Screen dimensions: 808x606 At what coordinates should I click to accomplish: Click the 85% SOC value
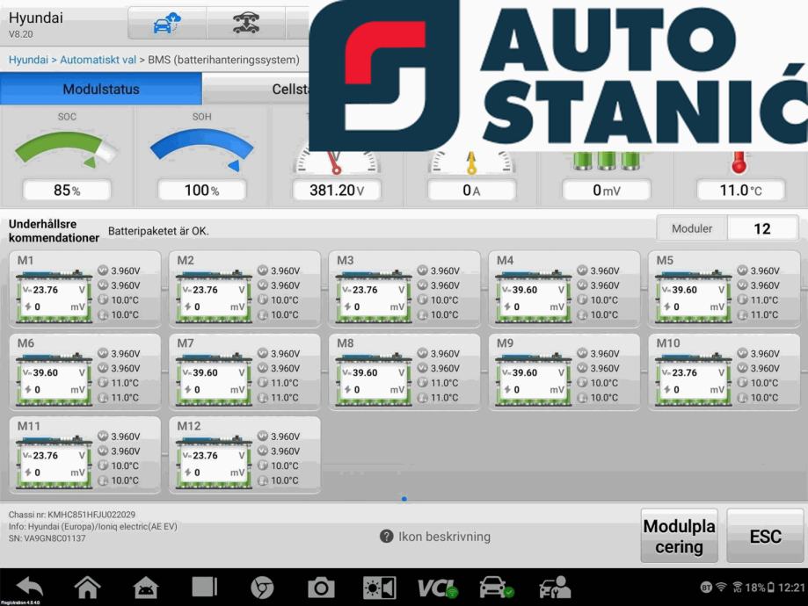pos(67,190)
